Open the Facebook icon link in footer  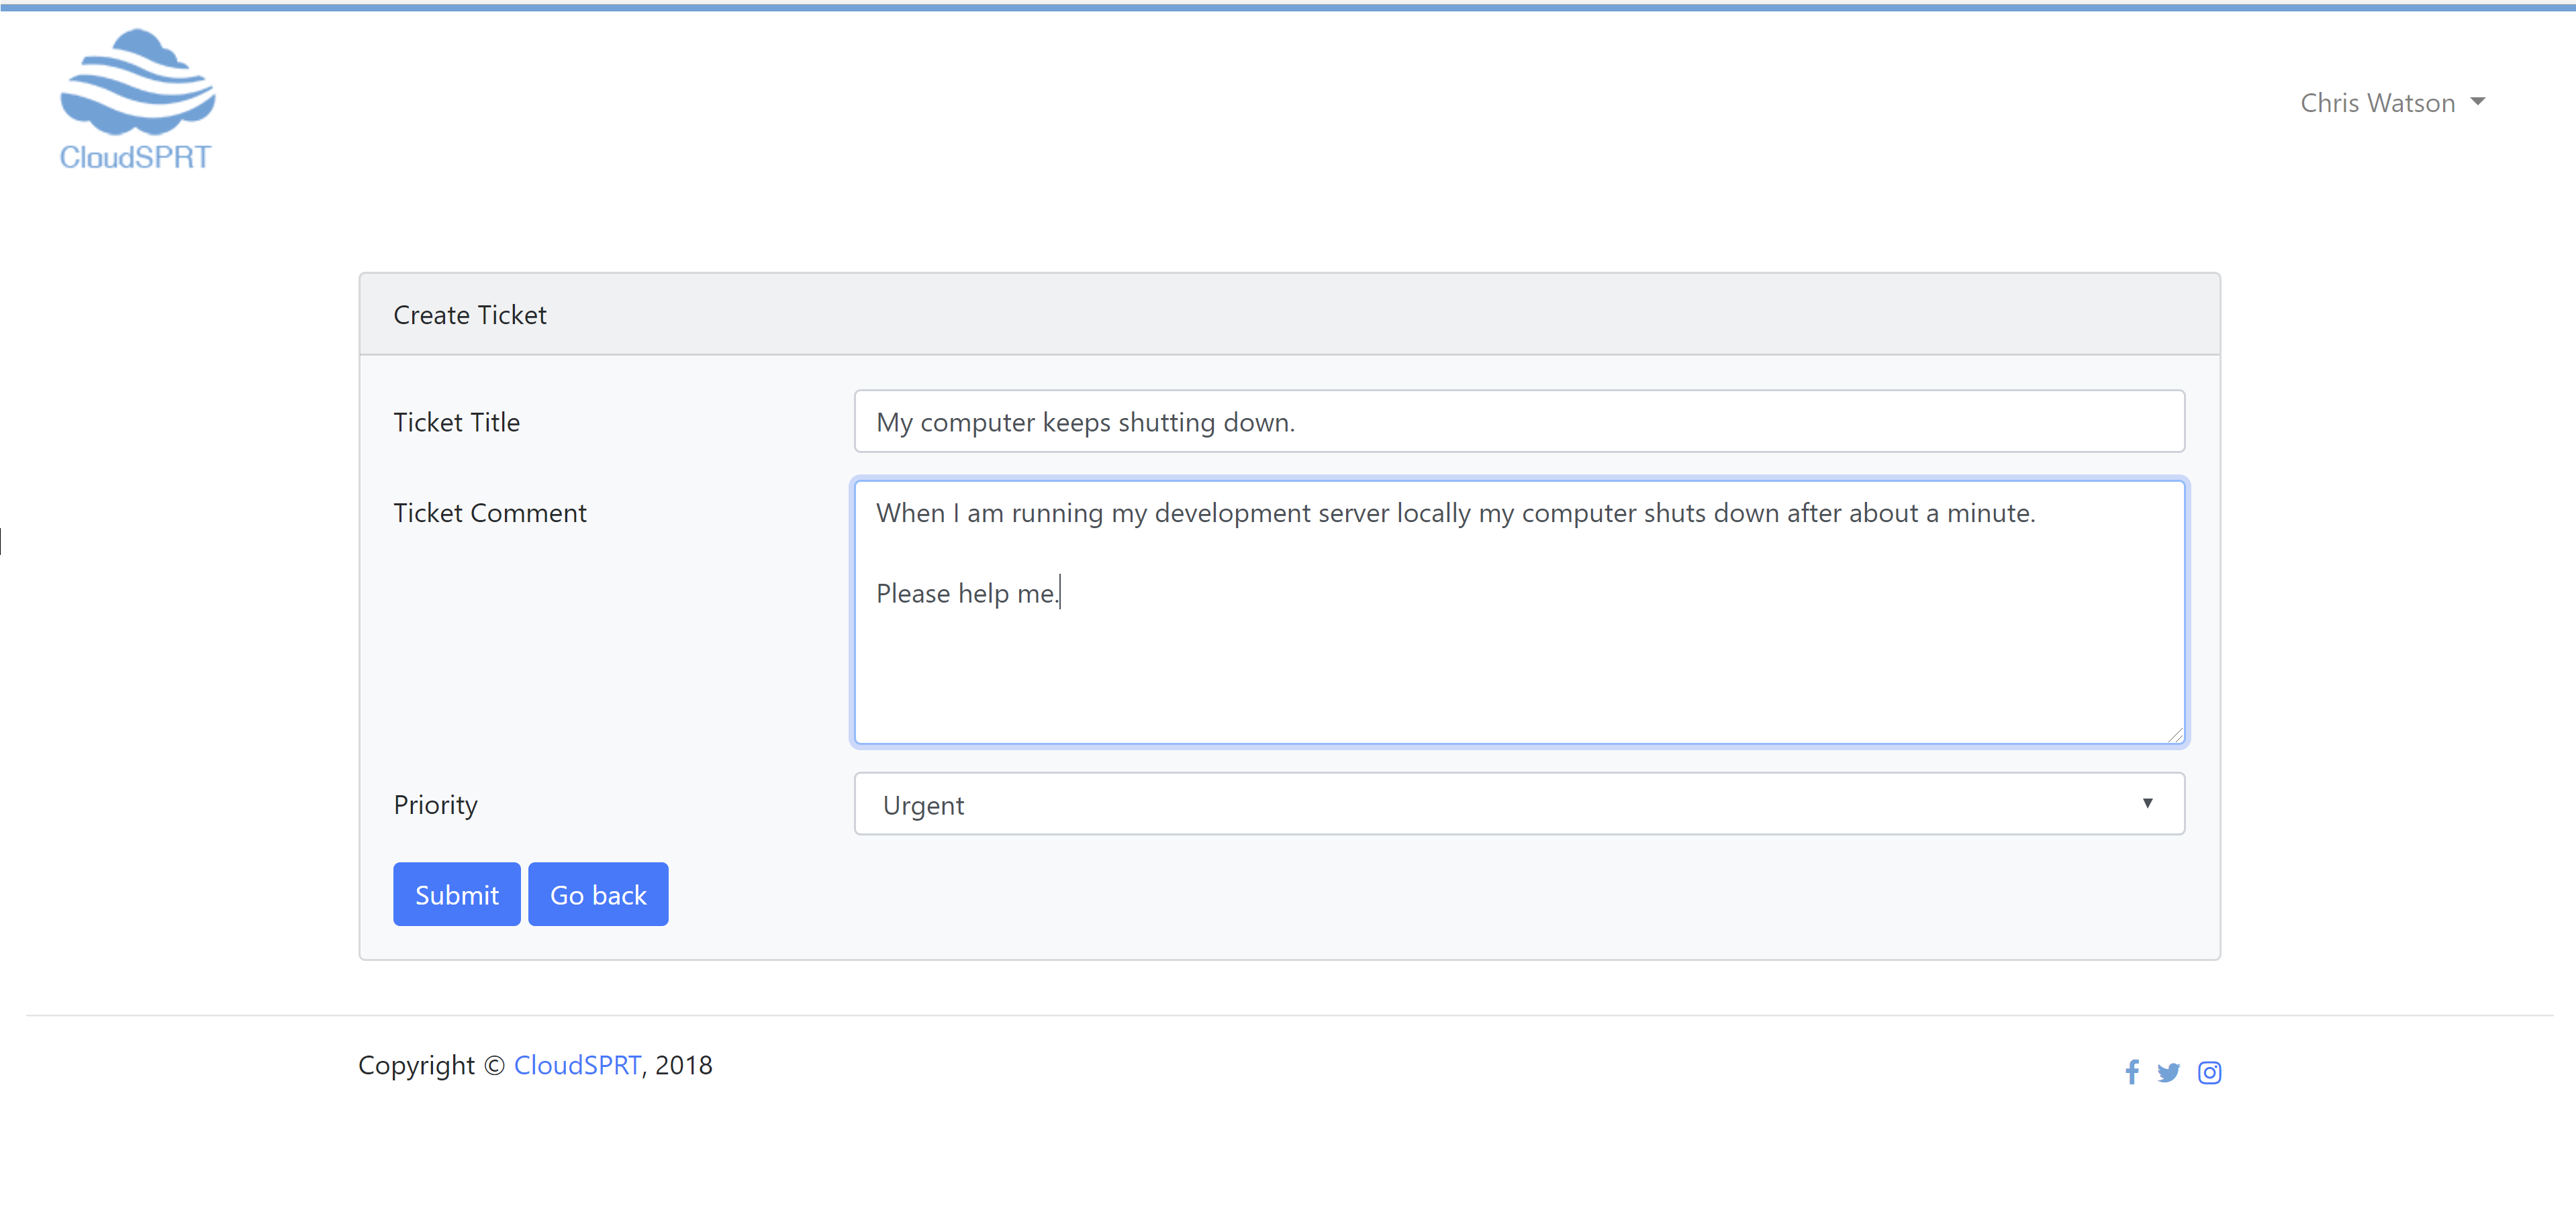[2132, 1072]
